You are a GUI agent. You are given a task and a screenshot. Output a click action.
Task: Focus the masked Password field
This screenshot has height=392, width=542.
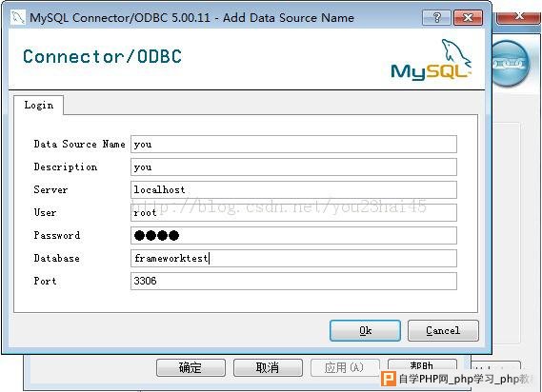(x=293, y=235)
